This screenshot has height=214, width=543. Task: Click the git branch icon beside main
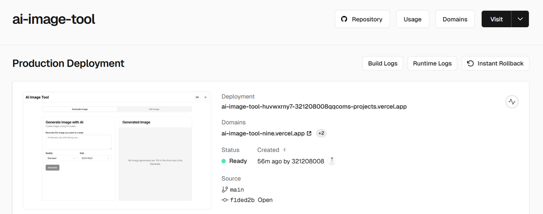pos(225,190)
